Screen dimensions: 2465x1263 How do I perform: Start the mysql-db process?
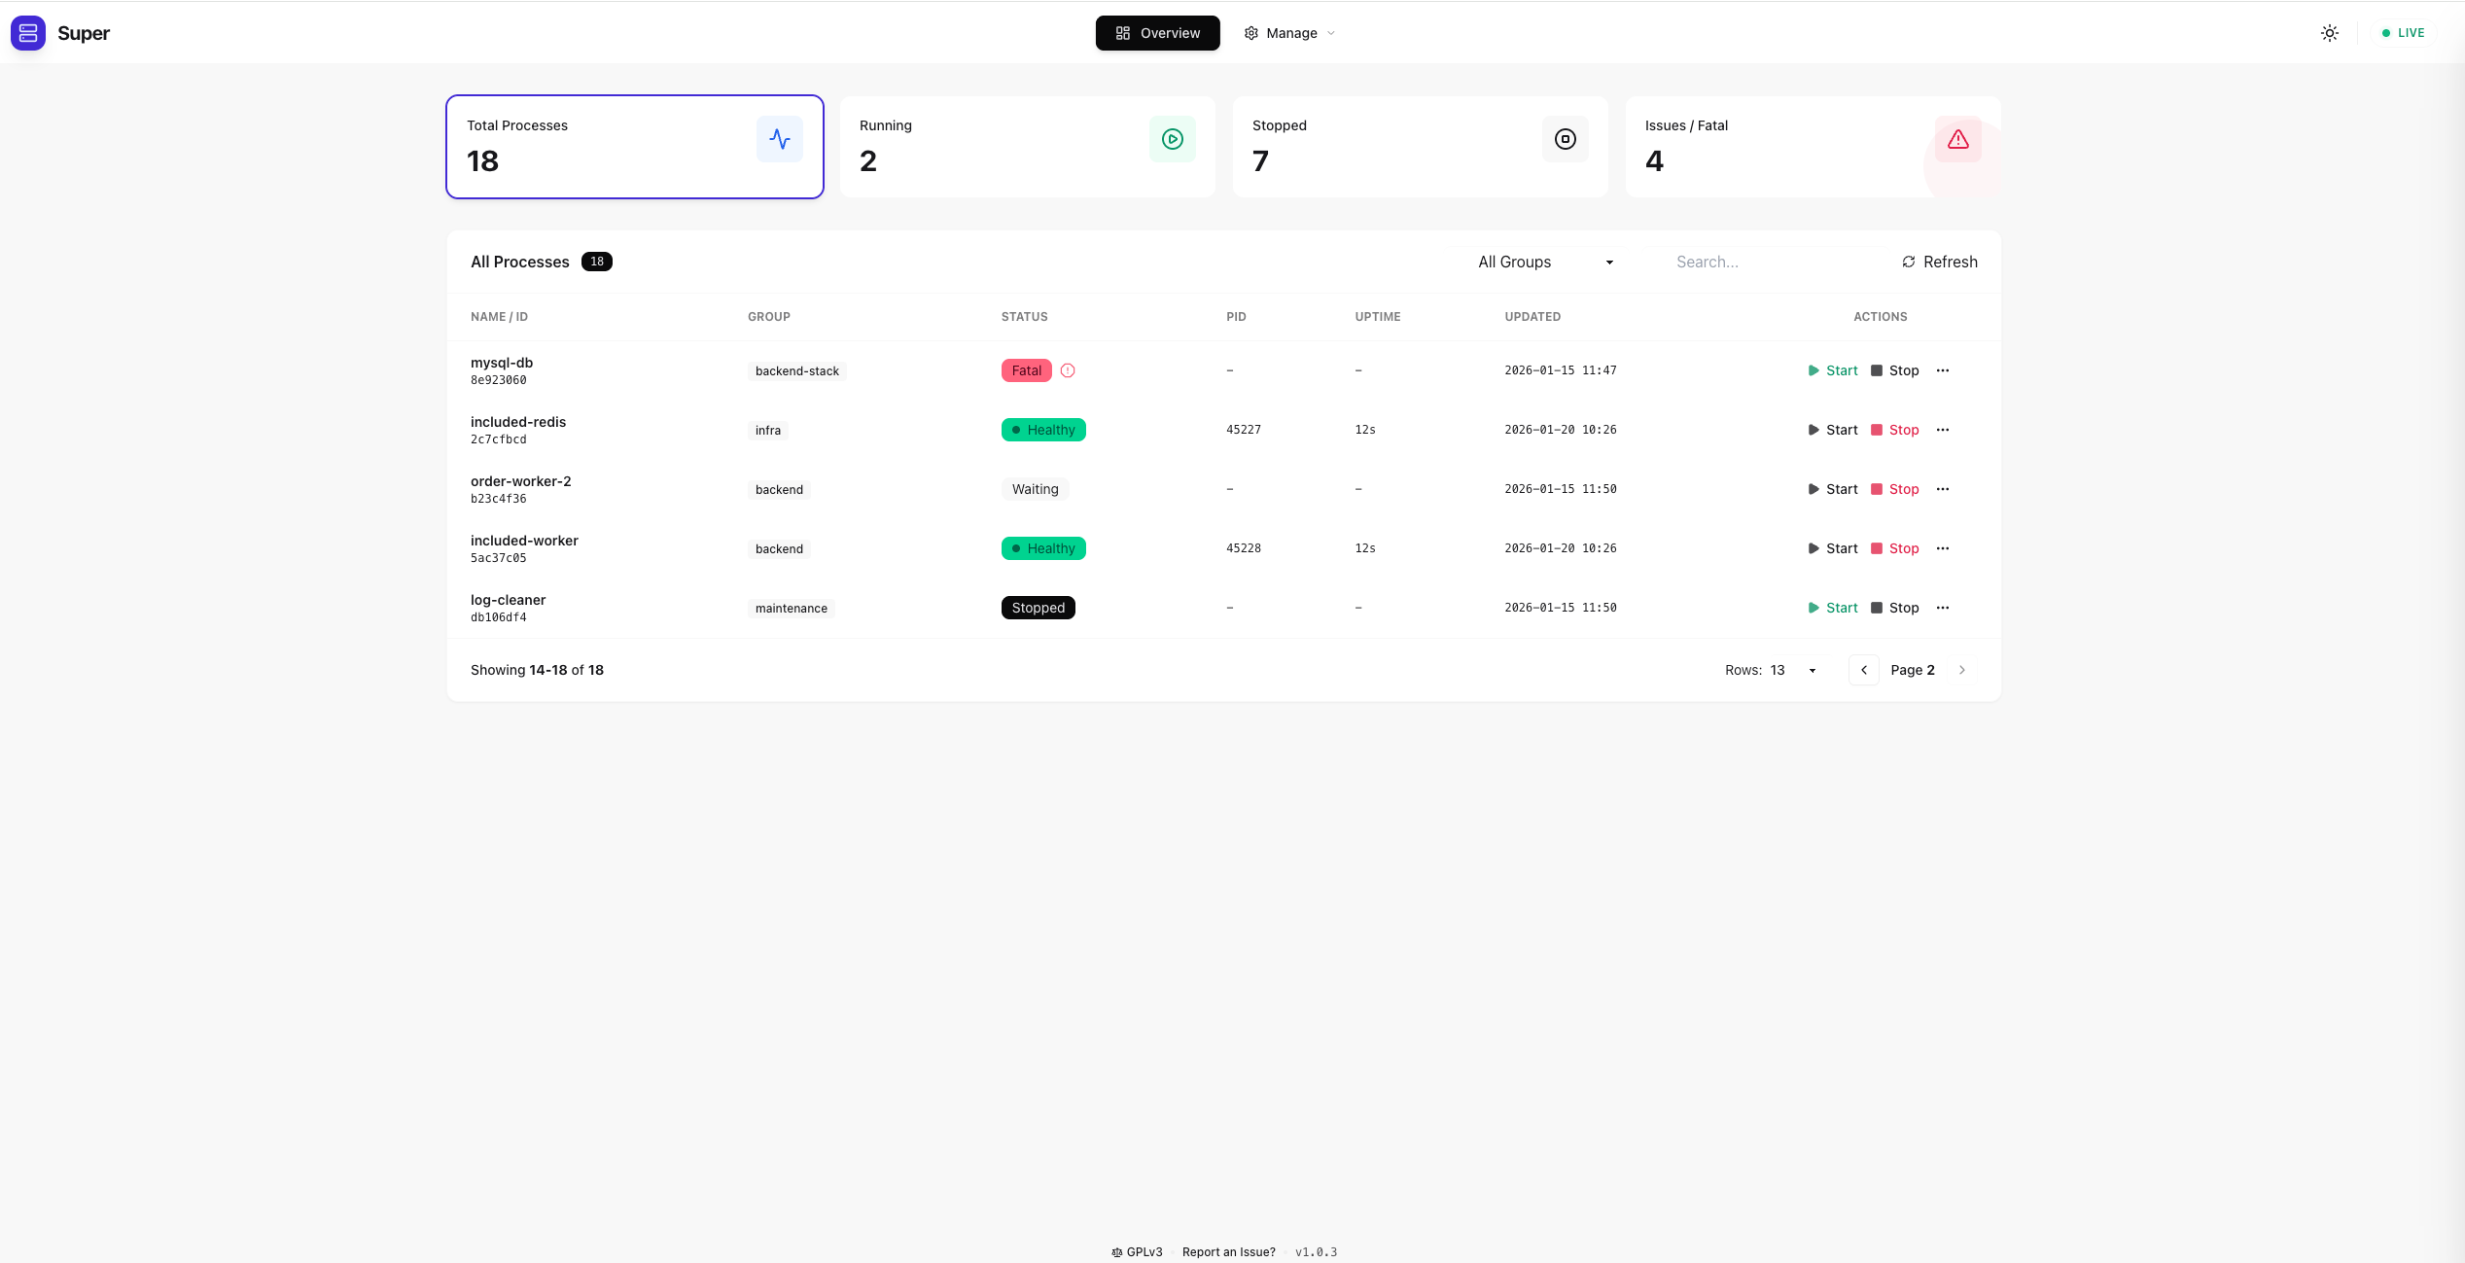click(1833, 370)
